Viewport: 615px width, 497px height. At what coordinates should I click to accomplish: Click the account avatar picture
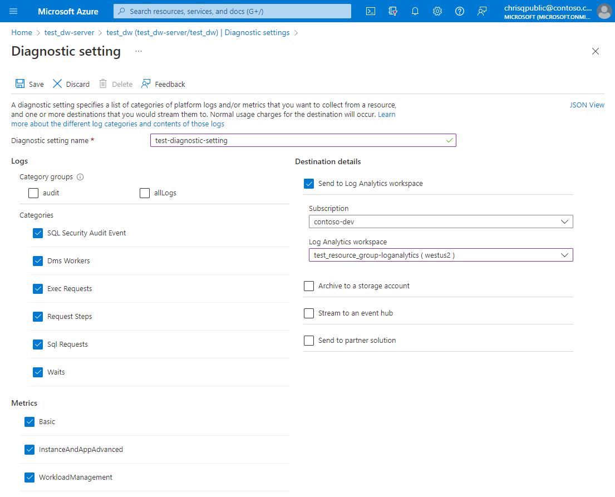(x=604, y=11)
